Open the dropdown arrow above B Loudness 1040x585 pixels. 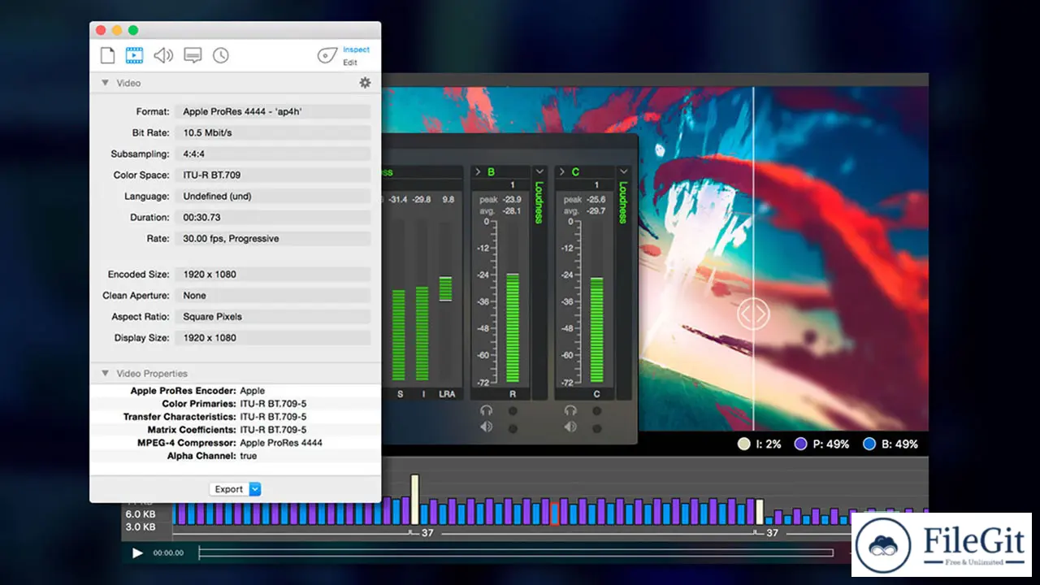click(x=539, y=172)
